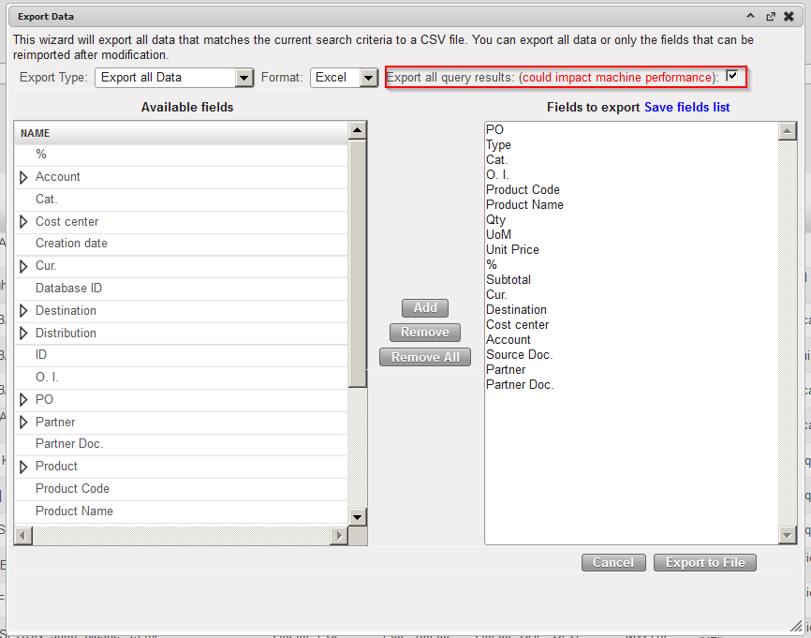This screenshot has height=638, width=811.
Task: Select Creation date in Available fields
Action: [71, 244]
